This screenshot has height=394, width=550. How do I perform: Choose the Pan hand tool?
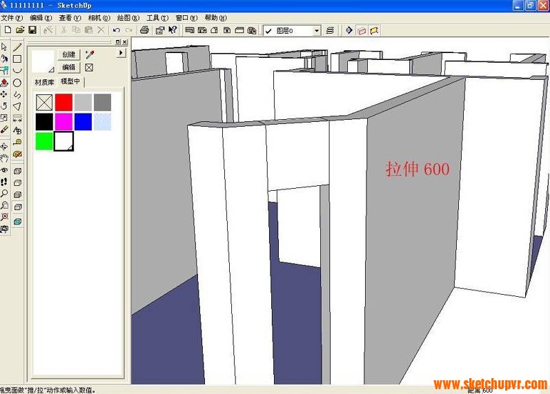tap(4, 158)
